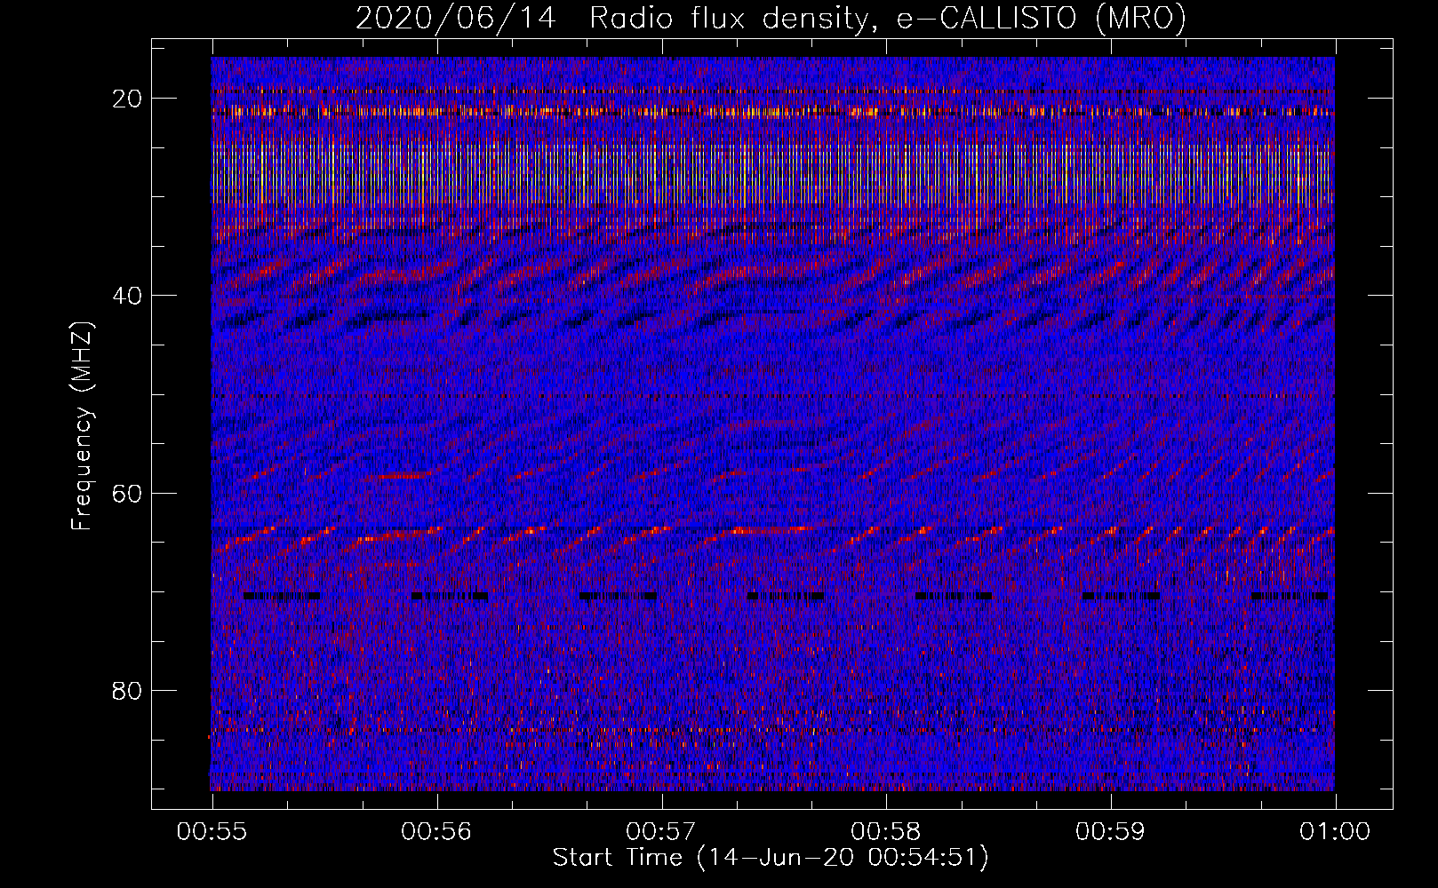Click the 00:56 time tick label
1438x888 pixels.
436,831
